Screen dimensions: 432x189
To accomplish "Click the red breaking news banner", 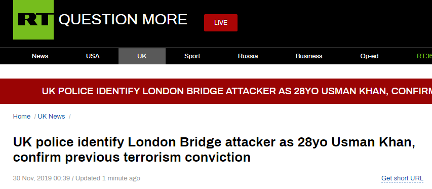I will (x=216, y=91).
